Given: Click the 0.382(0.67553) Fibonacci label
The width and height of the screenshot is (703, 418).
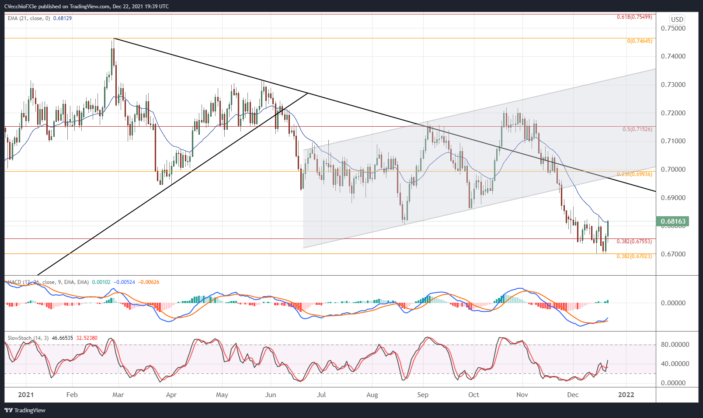Looking at the screenshot, I should point(634,242).
